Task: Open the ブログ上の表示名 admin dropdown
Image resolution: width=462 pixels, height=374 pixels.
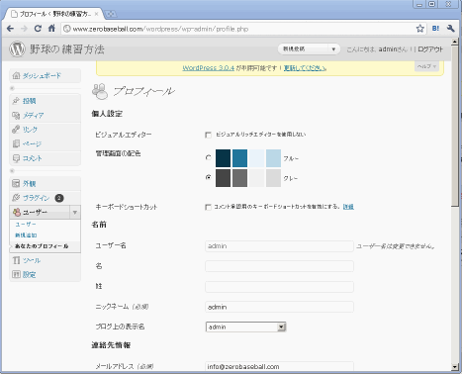Action: [245, 327]
